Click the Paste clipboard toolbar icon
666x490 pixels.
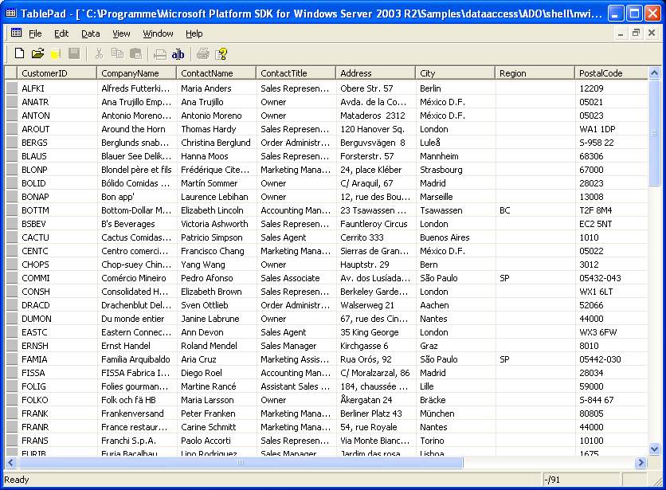[x=135, y=53]
